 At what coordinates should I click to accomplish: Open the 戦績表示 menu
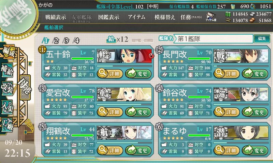point(56,17)
